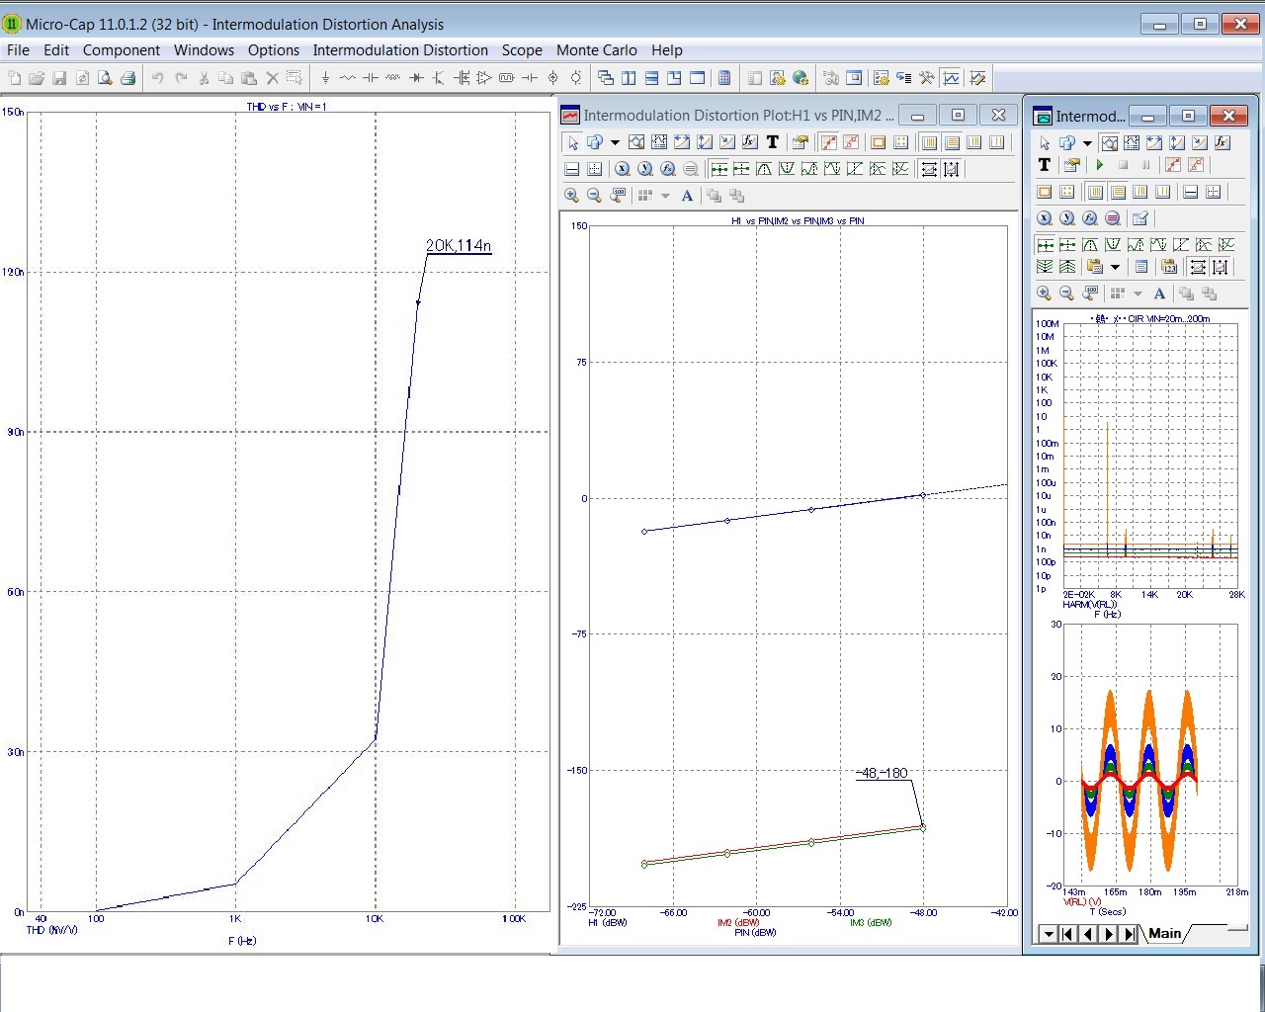Click the 20K,114n label on THD plot
The image size is (1265, 1012).
point(459,245)
